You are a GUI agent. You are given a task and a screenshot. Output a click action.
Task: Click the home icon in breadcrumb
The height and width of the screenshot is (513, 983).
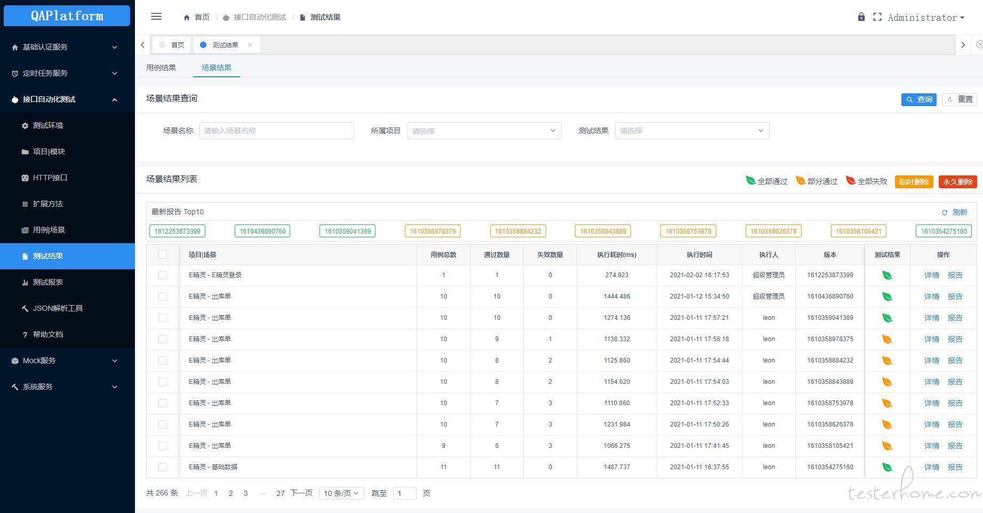[187, 18]
